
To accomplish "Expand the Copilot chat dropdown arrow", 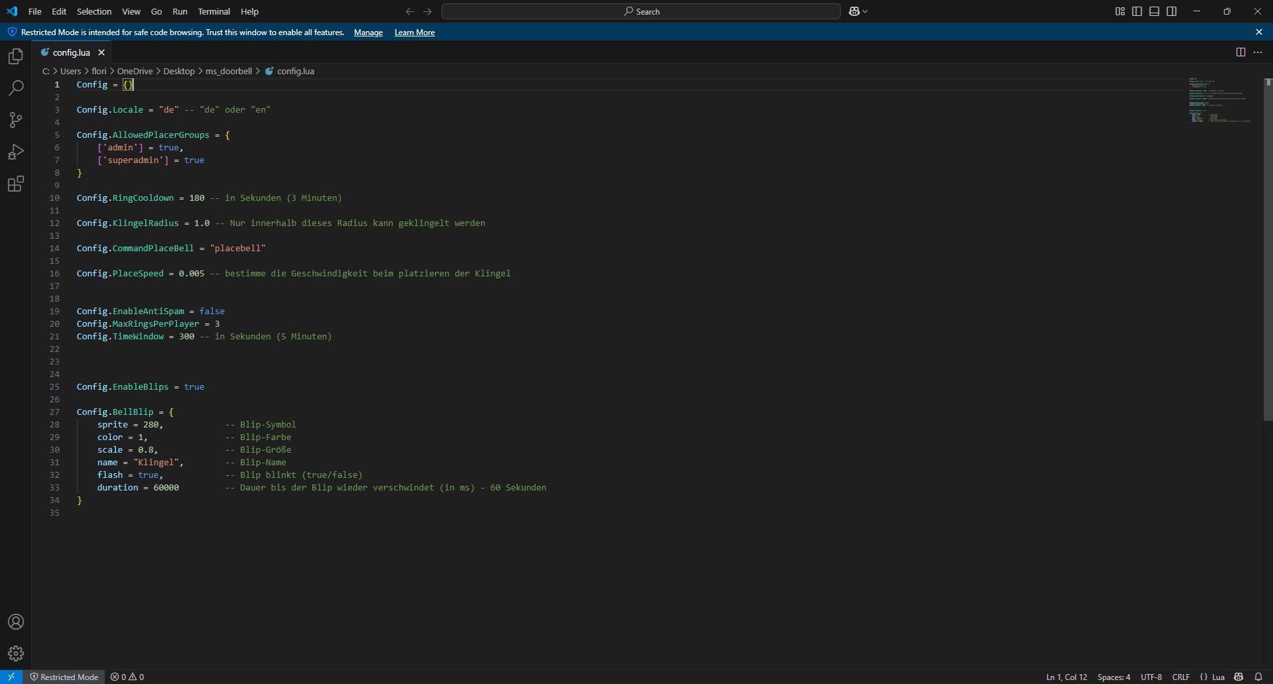I will click(x=865, y=11).
